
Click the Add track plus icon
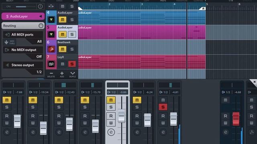(x=62, y=74)
